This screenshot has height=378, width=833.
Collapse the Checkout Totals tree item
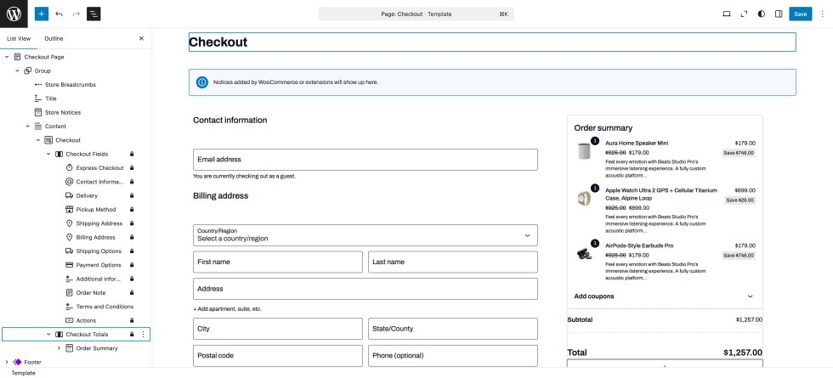(x=48, y=335)
